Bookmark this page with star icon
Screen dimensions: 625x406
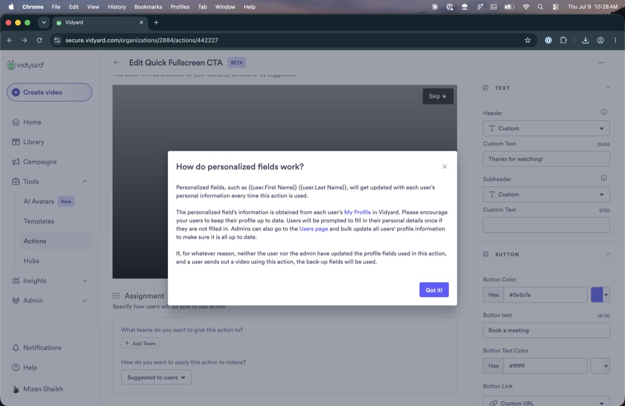click(x=528, y=40)
